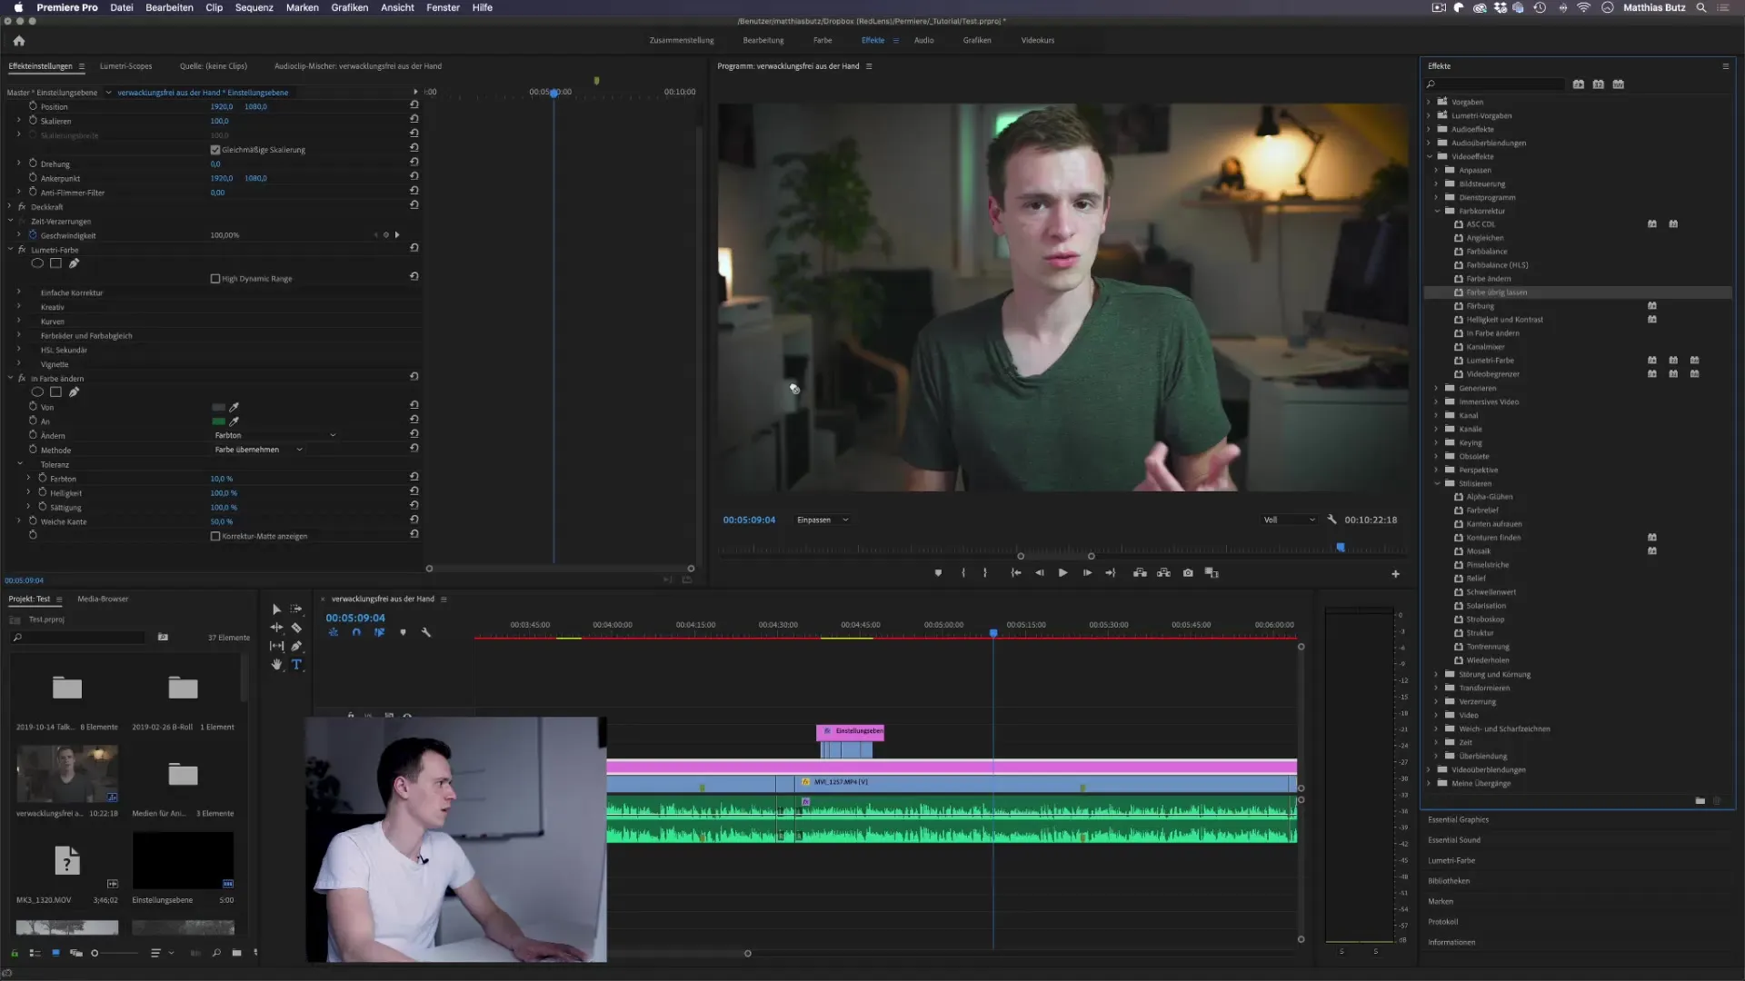Open Ändern dropdown set to Farbton

(274, 435)
